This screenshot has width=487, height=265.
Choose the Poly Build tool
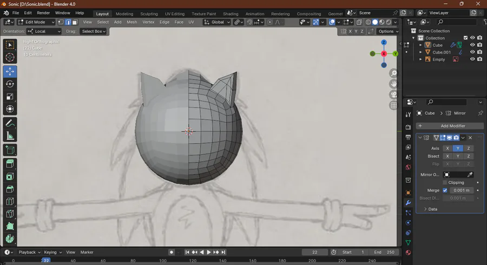(x=10, y=226)
